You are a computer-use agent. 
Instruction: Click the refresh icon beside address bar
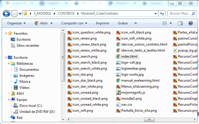[162, 13]
